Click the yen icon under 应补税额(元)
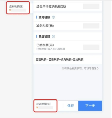This screenshot has width=112, height=118. pos(10,10)
